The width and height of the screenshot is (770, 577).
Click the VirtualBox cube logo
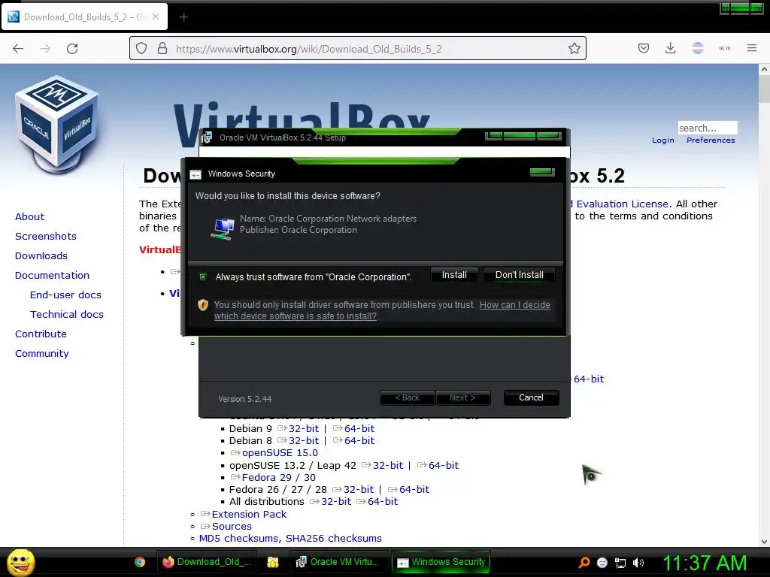tap(56, 125)
